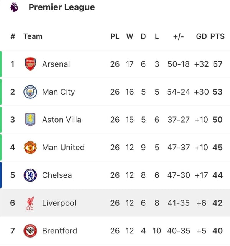This screenshot has width=230, height=246.
Task: Sort by the PTS column header
Action: pos(217,36)
